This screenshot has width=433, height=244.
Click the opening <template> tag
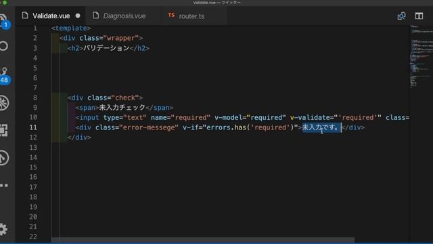click(71, 28)
